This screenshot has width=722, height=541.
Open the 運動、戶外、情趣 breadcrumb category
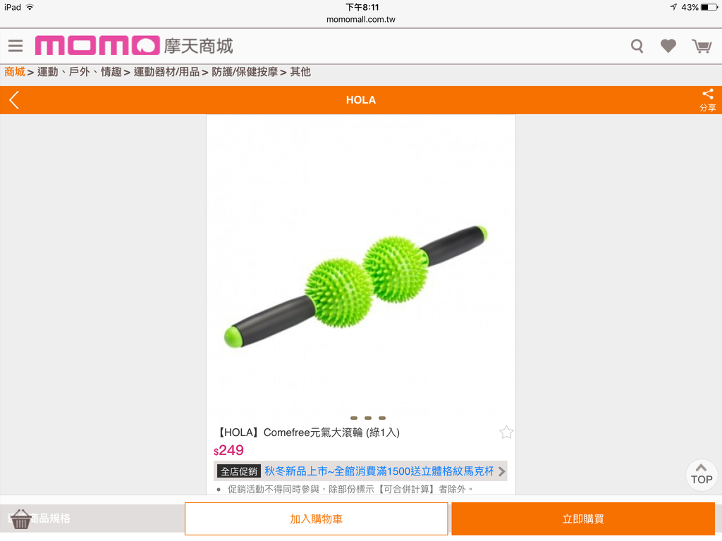[x=79, y=72]
